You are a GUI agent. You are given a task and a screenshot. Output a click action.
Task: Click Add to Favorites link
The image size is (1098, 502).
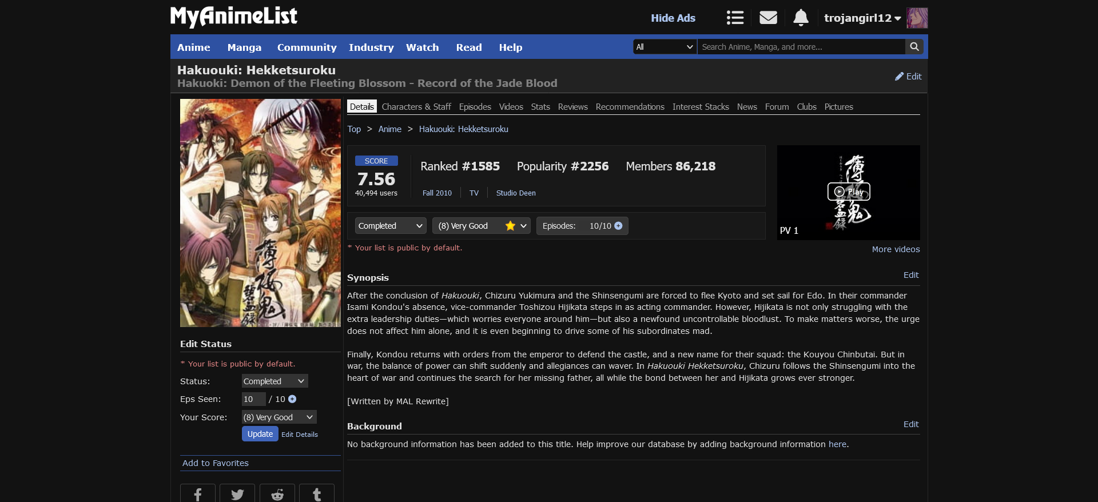216,463
